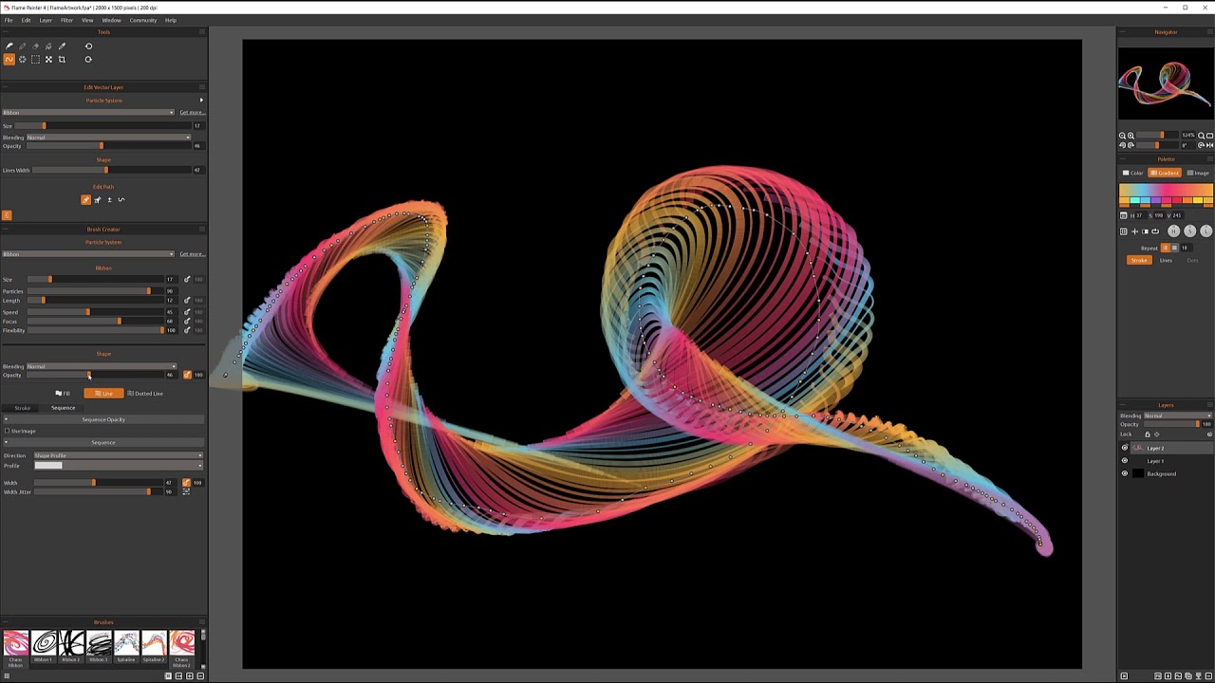Image resolution: width=1215 pixels, height=683 pixels.
Task: Open the Layers Blending Normal dropdown
Action: [x=1178, y=415]
